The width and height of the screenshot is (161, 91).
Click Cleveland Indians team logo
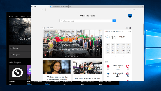(128, 66)
